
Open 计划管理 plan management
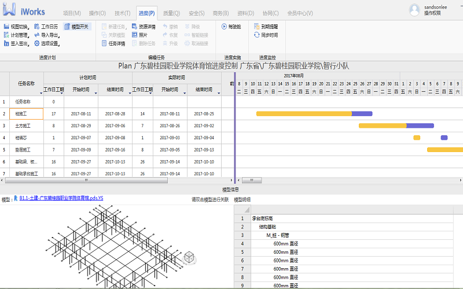pos(16,35)
